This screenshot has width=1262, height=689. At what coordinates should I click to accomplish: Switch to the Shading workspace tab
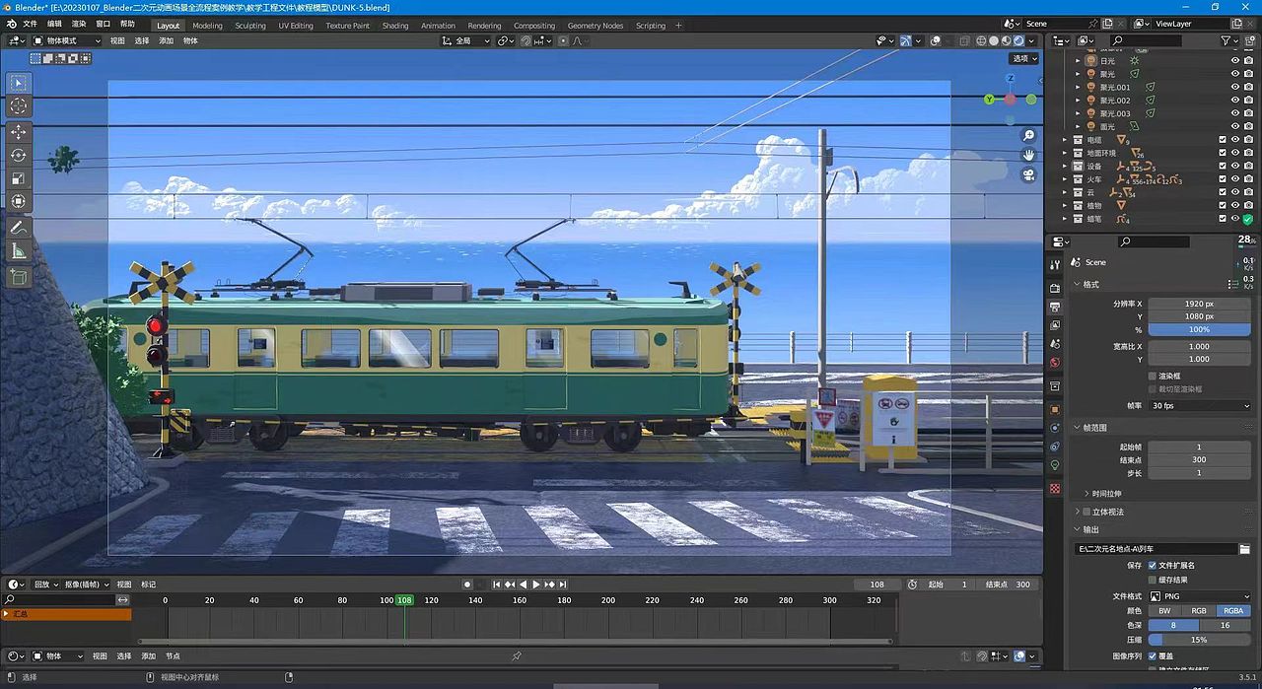point(395,25)
